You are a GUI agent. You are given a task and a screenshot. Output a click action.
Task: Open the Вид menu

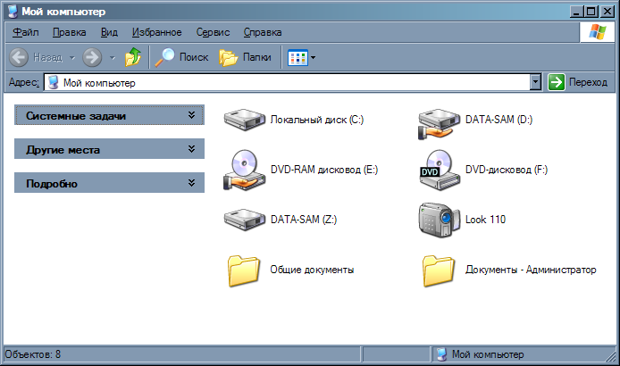(109, 32)
